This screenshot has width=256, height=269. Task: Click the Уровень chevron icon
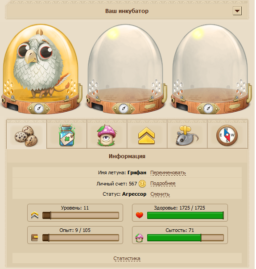[x=35, y=215]
